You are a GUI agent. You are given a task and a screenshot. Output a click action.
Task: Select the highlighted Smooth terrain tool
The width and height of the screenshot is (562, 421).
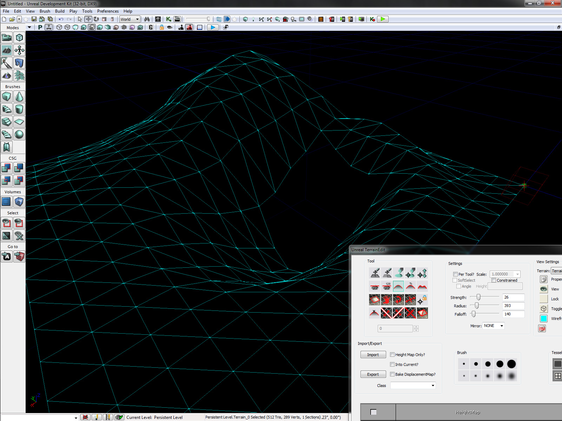[398, 286]
